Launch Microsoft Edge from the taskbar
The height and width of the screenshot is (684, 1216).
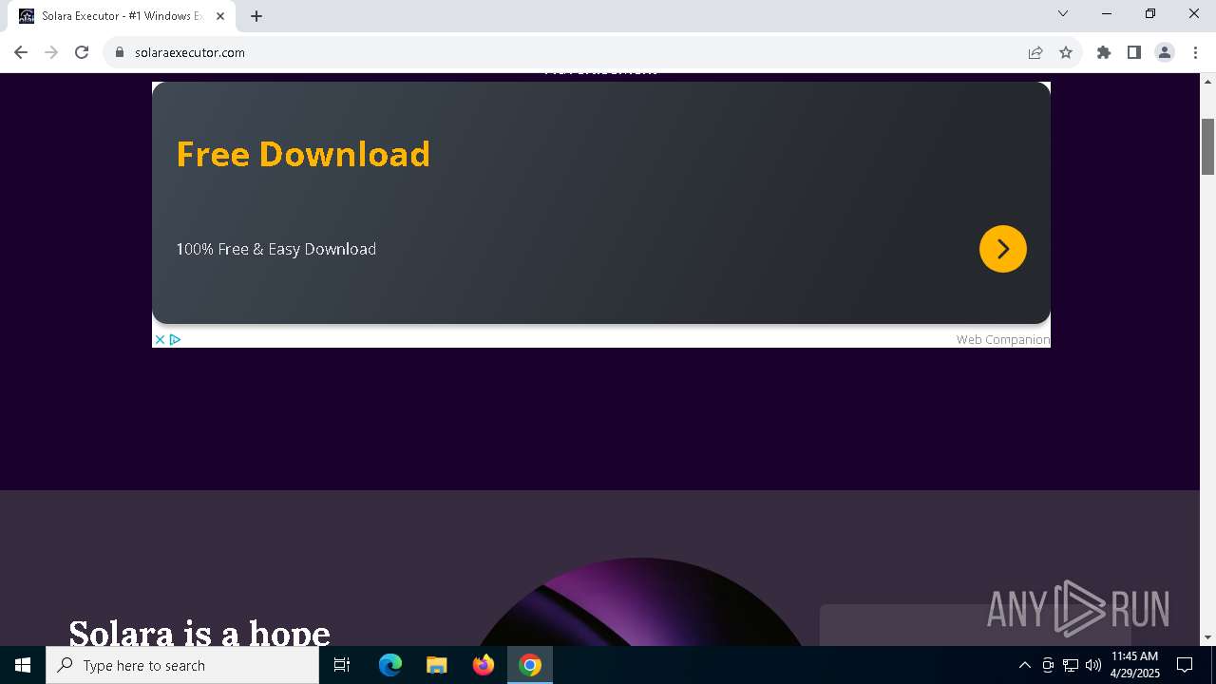[x=390, y=665]
